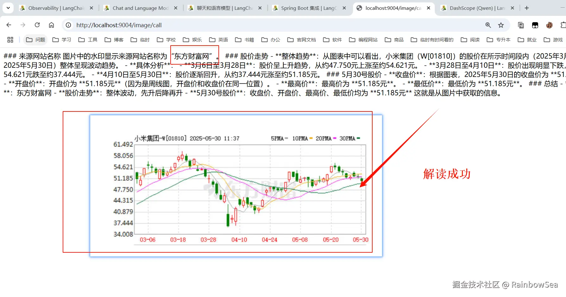
Task: Close the localhost:9004 tab
Action: pyautogui.click(x=429, y=8)
